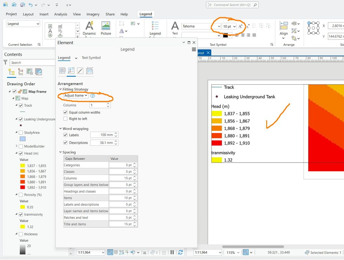Select the Legend Arrangement Options icon tab

coord(71,71)
